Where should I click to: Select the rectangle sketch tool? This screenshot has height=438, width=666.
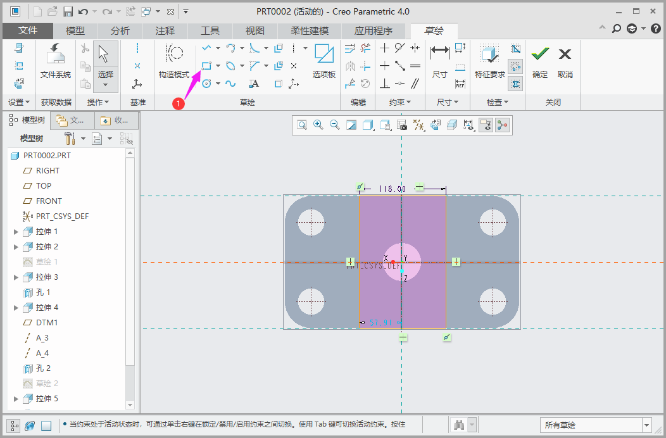(x=206, y=66)
